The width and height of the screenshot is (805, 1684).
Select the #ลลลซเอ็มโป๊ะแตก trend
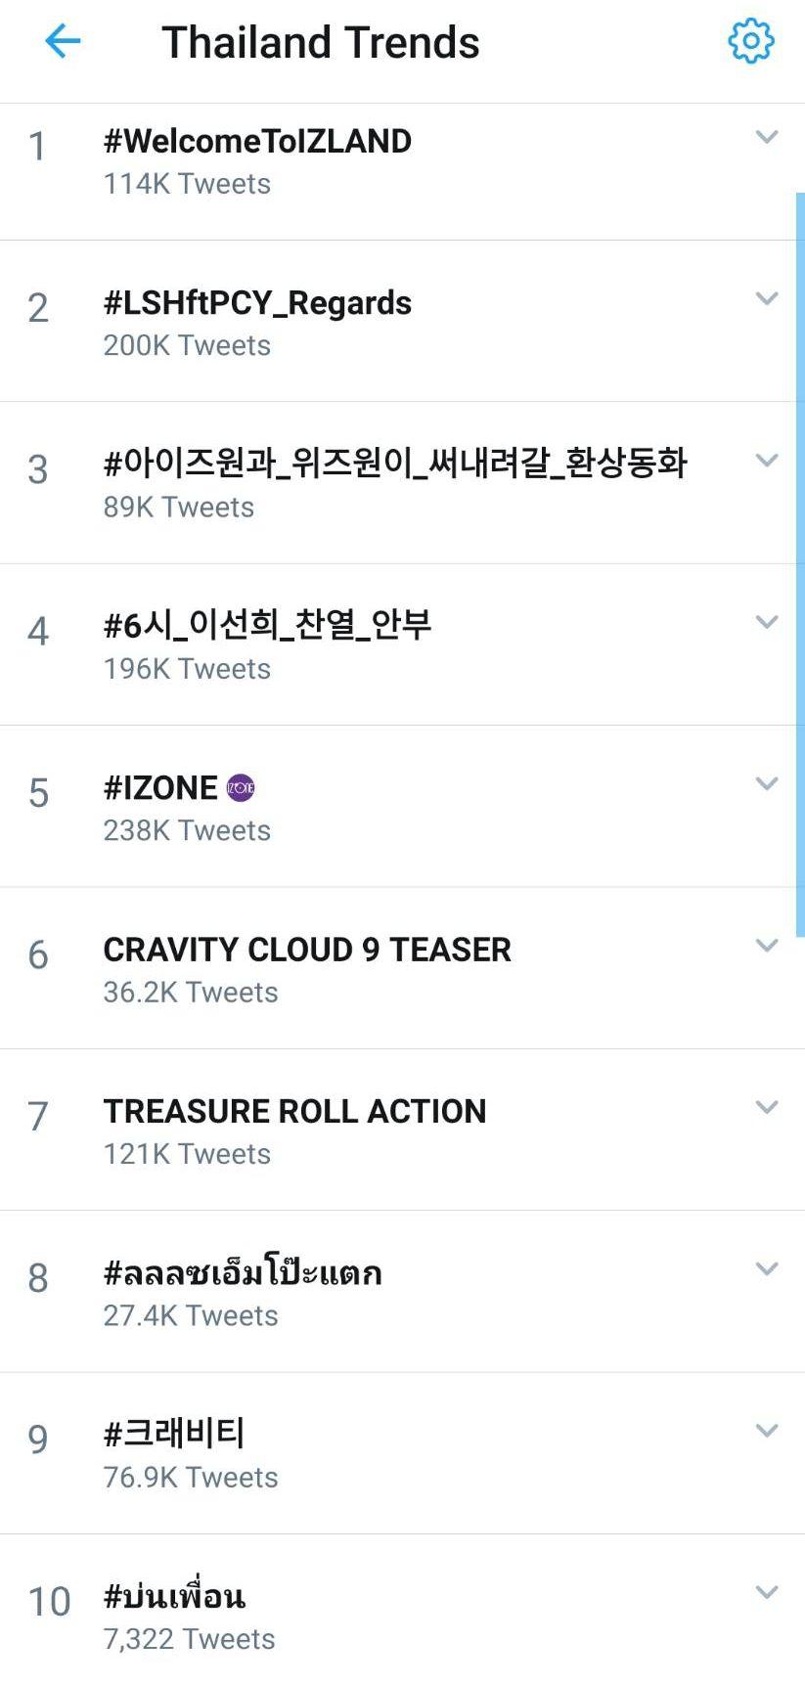point(243,1273)
